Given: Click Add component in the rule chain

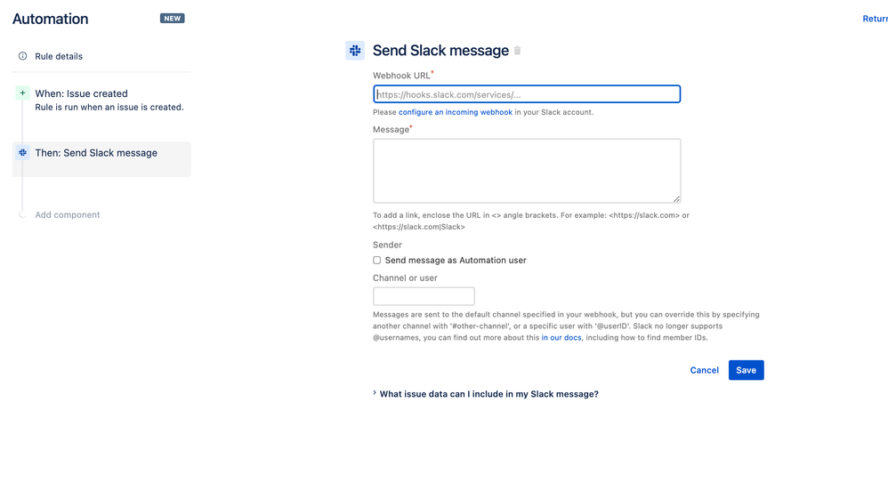Looking at the screenshot, I should [68, 214].
